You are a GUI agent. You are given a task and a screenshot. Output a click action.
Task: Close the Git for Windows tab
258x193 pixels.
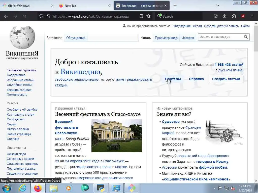coord(52,6)
